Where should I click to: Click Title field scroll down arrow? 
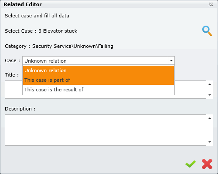coord(210,95)
